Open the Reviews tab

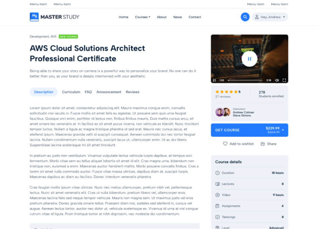[132, 92]
